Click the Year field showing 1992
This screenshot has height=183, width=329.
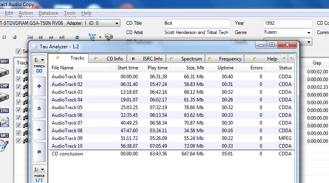click(x=288, y=23)
